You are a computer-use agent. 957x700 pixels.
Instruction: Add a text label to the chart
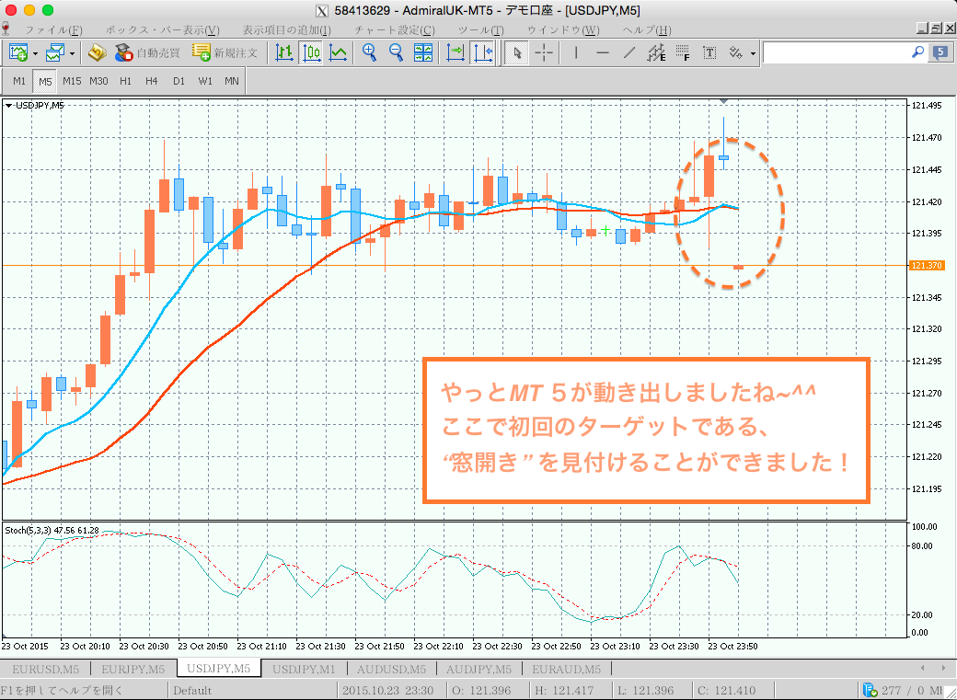click(708, 52)
